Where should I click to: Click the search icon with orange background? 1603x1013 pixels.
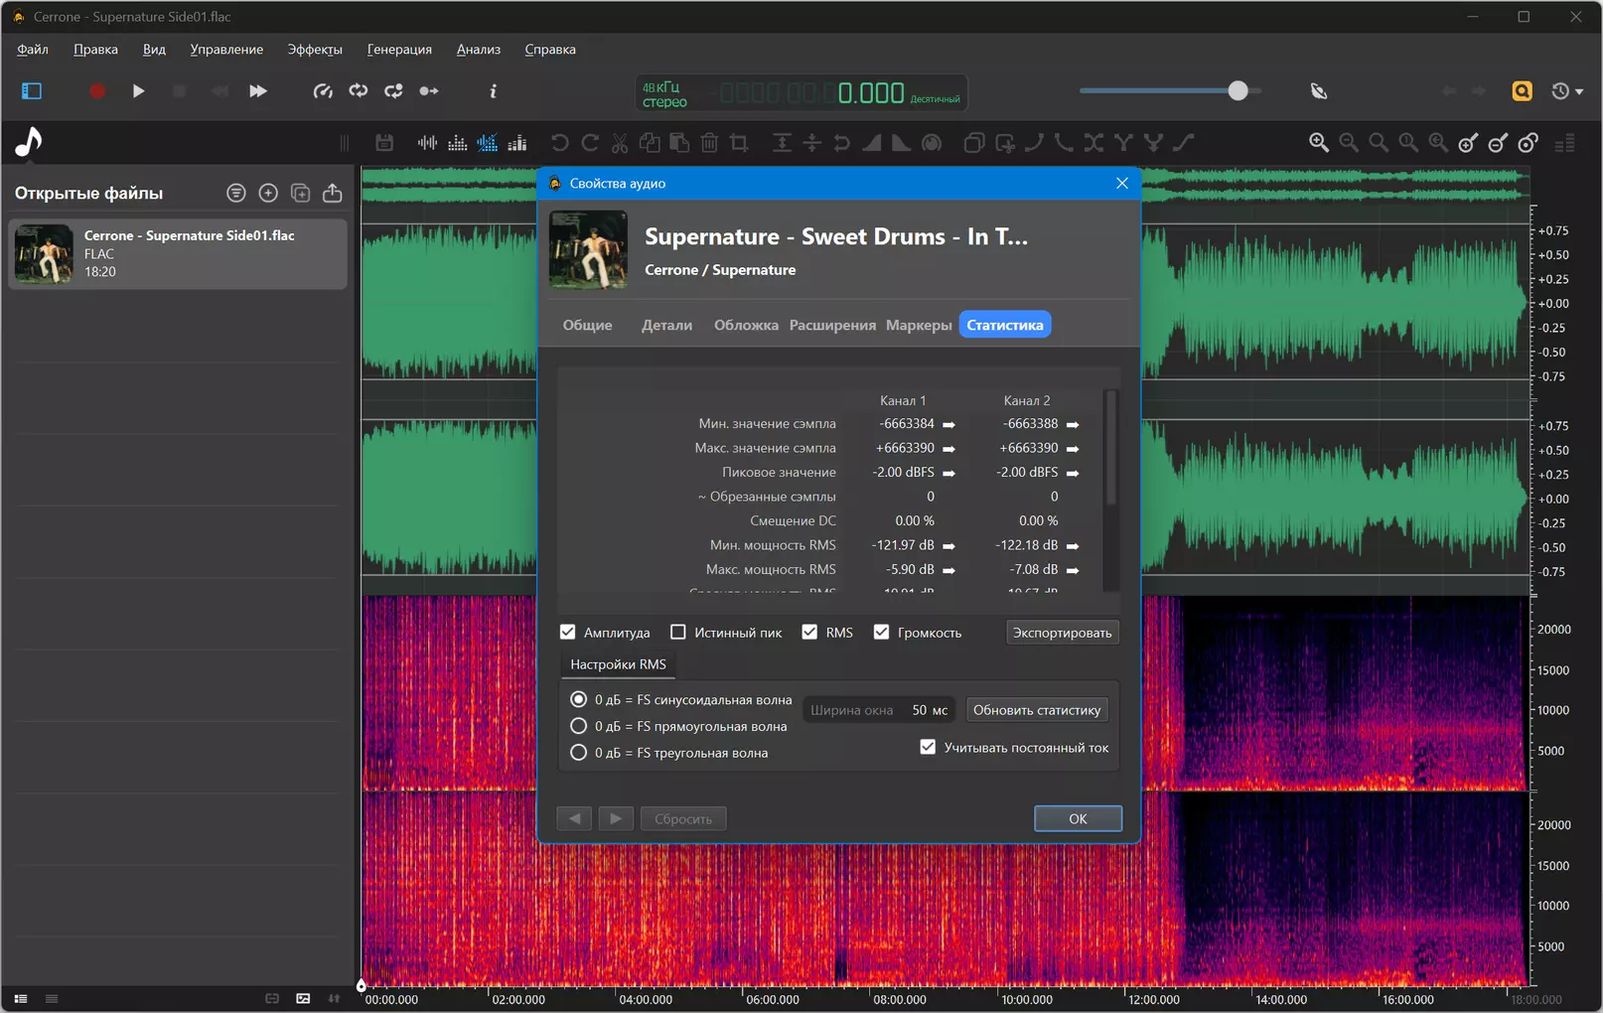point(1522,91)
